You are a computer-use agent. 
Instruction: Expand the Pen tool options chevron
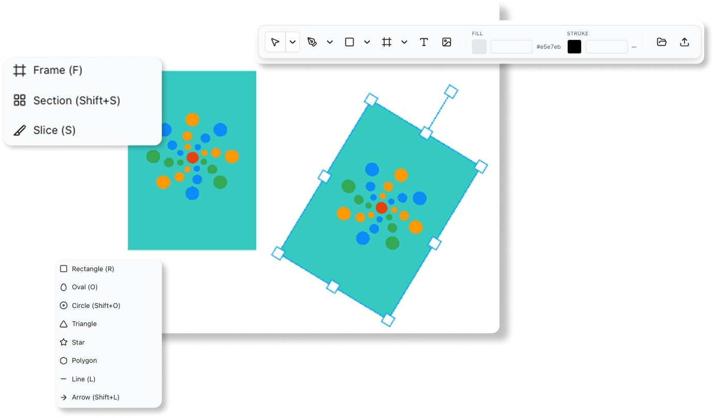(x=329, y=42)
